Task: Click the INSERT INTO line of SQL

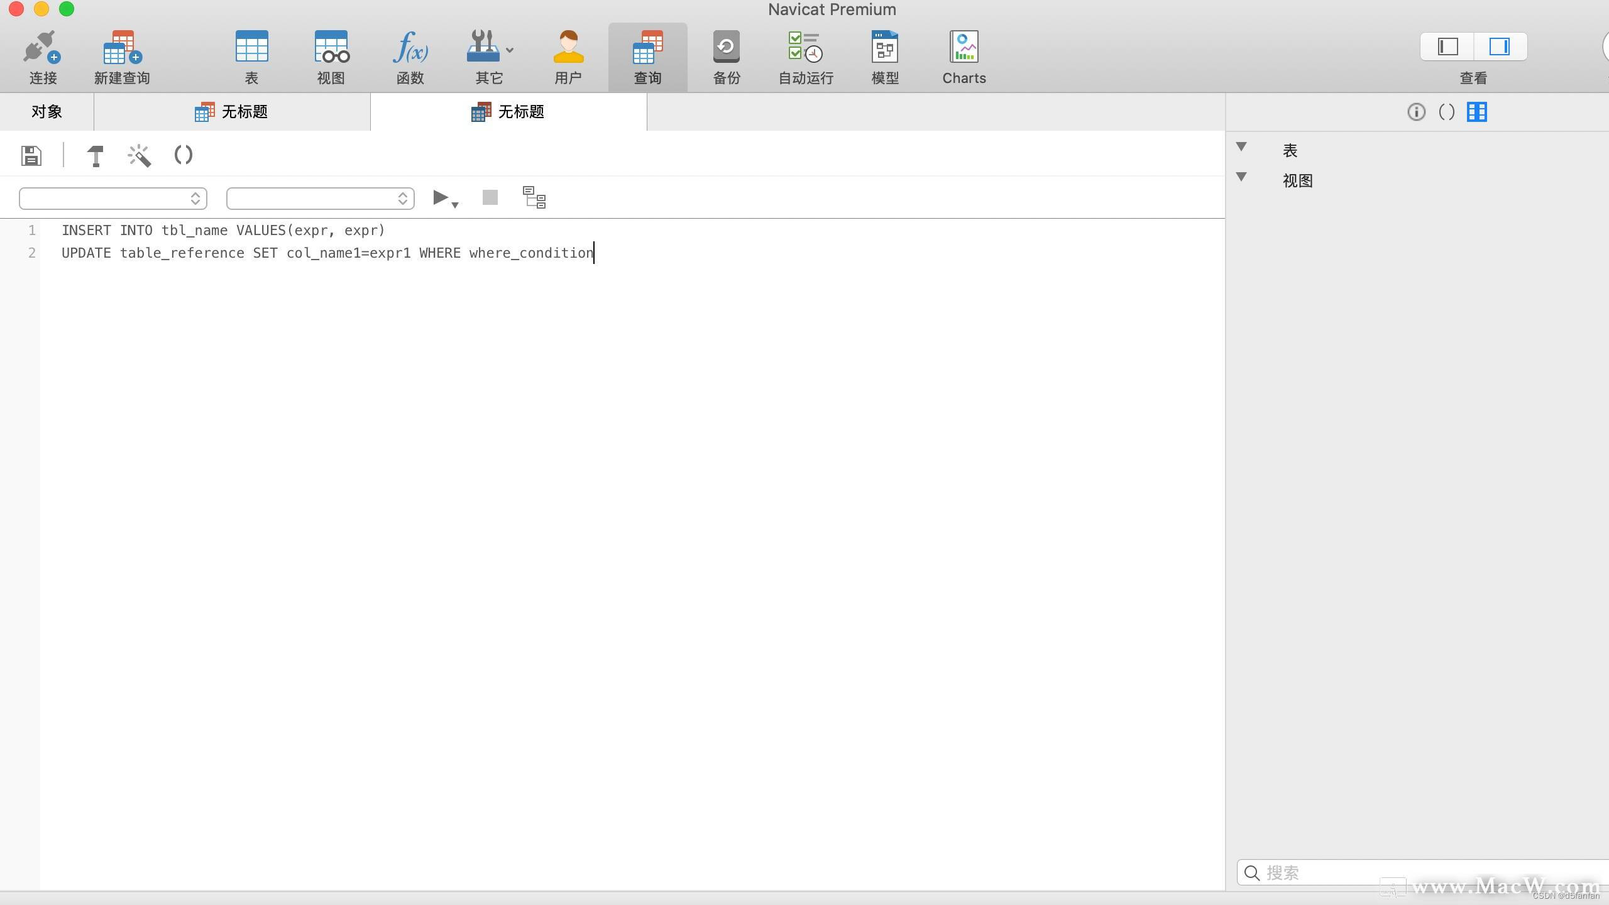Action: pos(223,231)
